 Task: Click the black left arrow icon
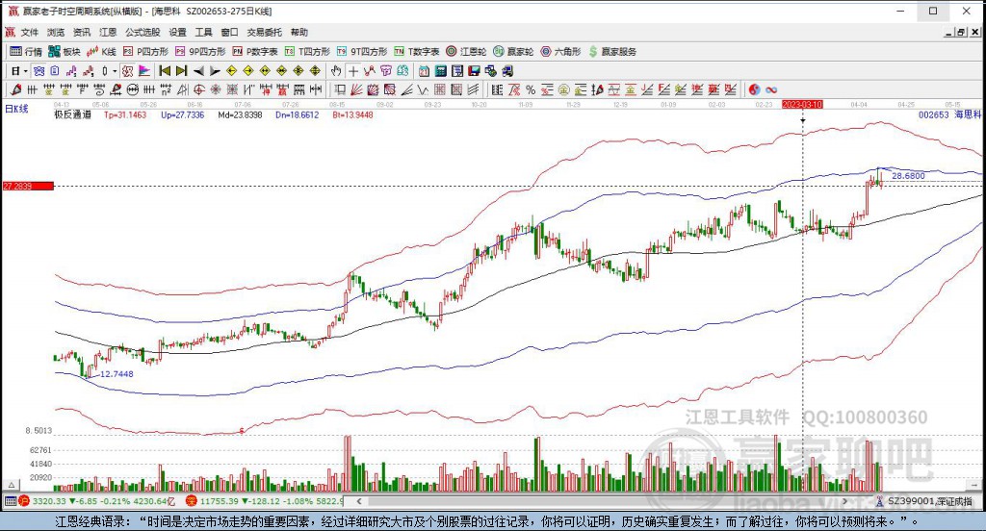tap(198, 71)
